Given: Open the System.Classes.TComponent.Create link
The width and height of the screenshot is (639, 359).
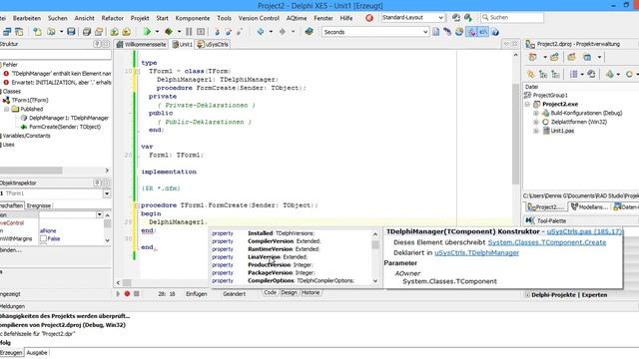Looking at the screenshot, I should pos(547,242).
